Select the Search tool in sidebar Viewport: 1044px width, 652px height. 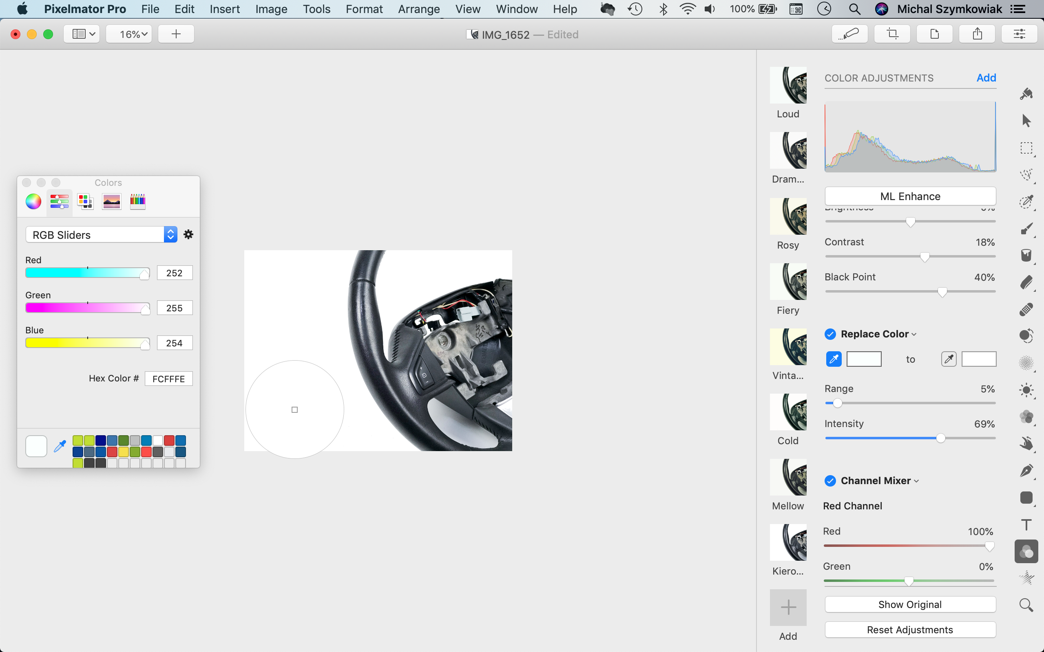[1025, 604]
